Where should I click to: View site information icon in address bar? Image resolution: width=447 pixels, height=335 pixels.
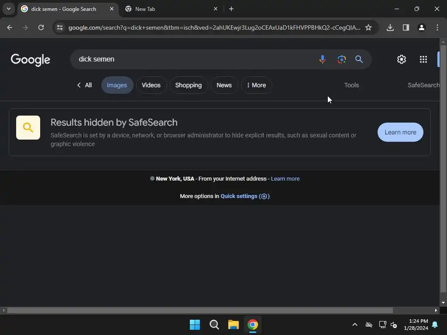[60, 27]
